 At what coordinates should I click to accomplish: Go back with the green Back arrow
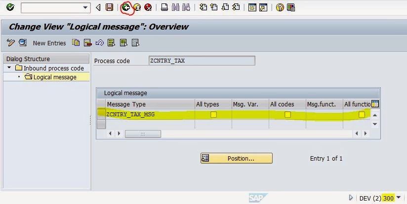click(x=126, y=7)
